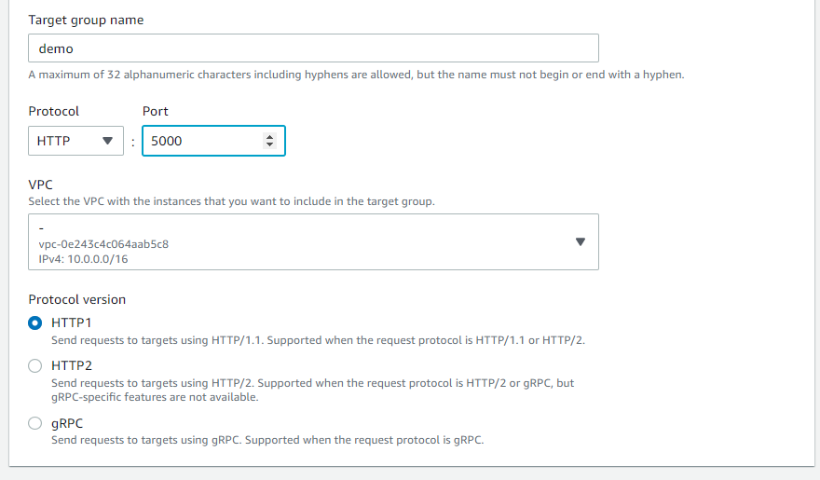The image size is (820, 480).
Task: Click the Protocol field label
Action: (53, 111)
